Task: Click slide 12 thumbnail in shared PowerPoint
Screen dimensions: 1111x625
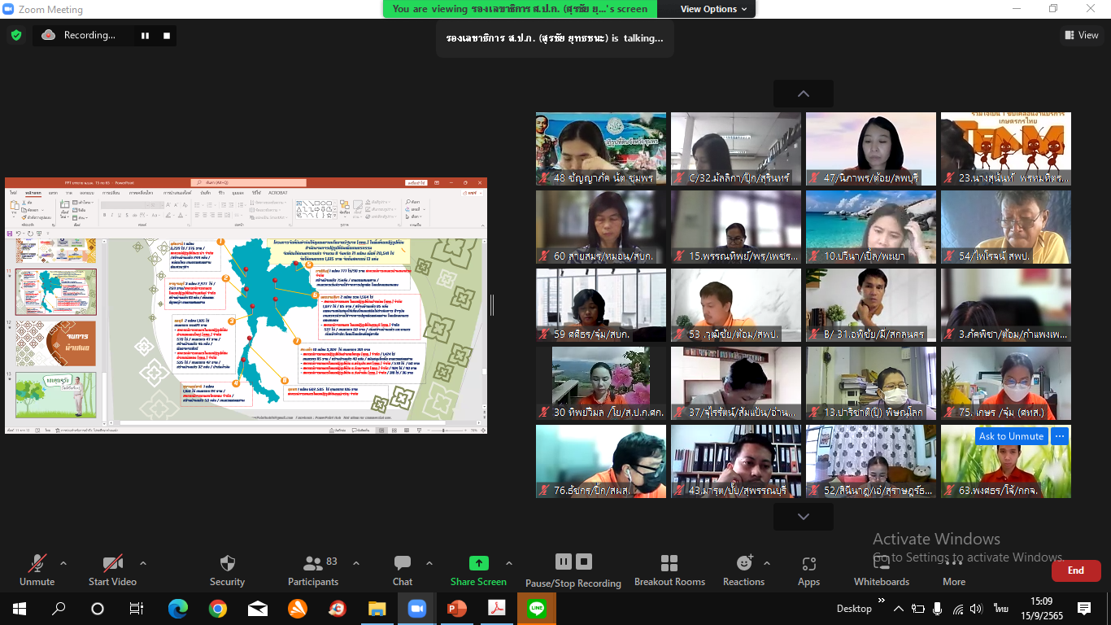Action: [55, 343]
